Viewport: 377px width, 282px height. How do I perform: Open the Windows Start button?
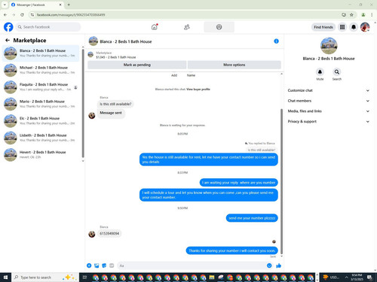coord(5,277)
